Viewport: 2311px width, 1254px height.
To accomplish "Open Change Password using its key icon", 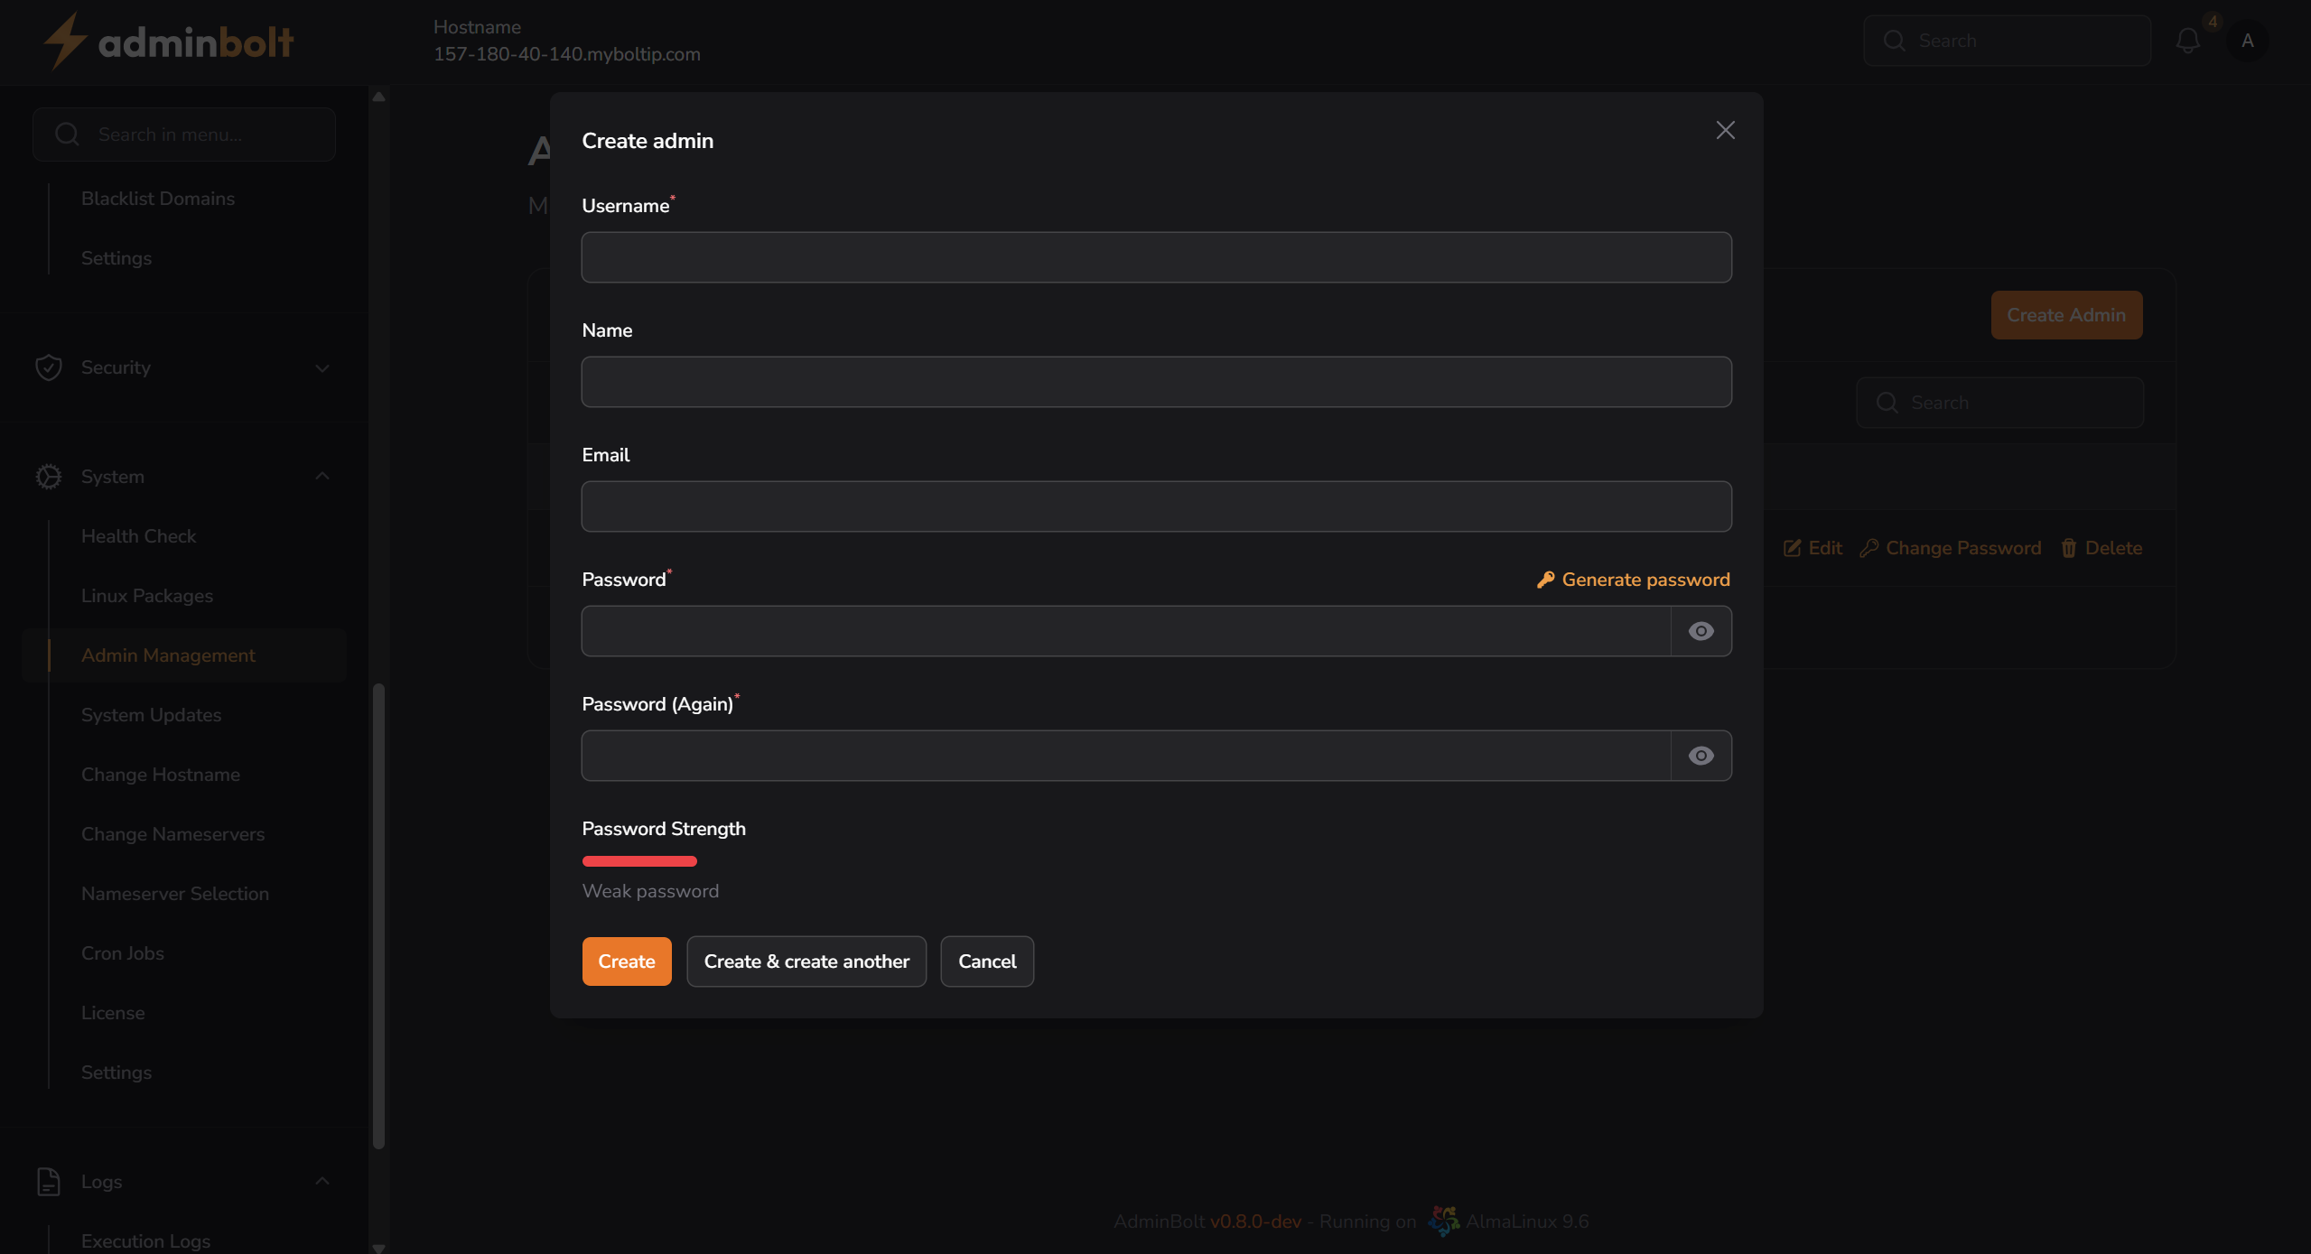I will (x=1870, y=547).
